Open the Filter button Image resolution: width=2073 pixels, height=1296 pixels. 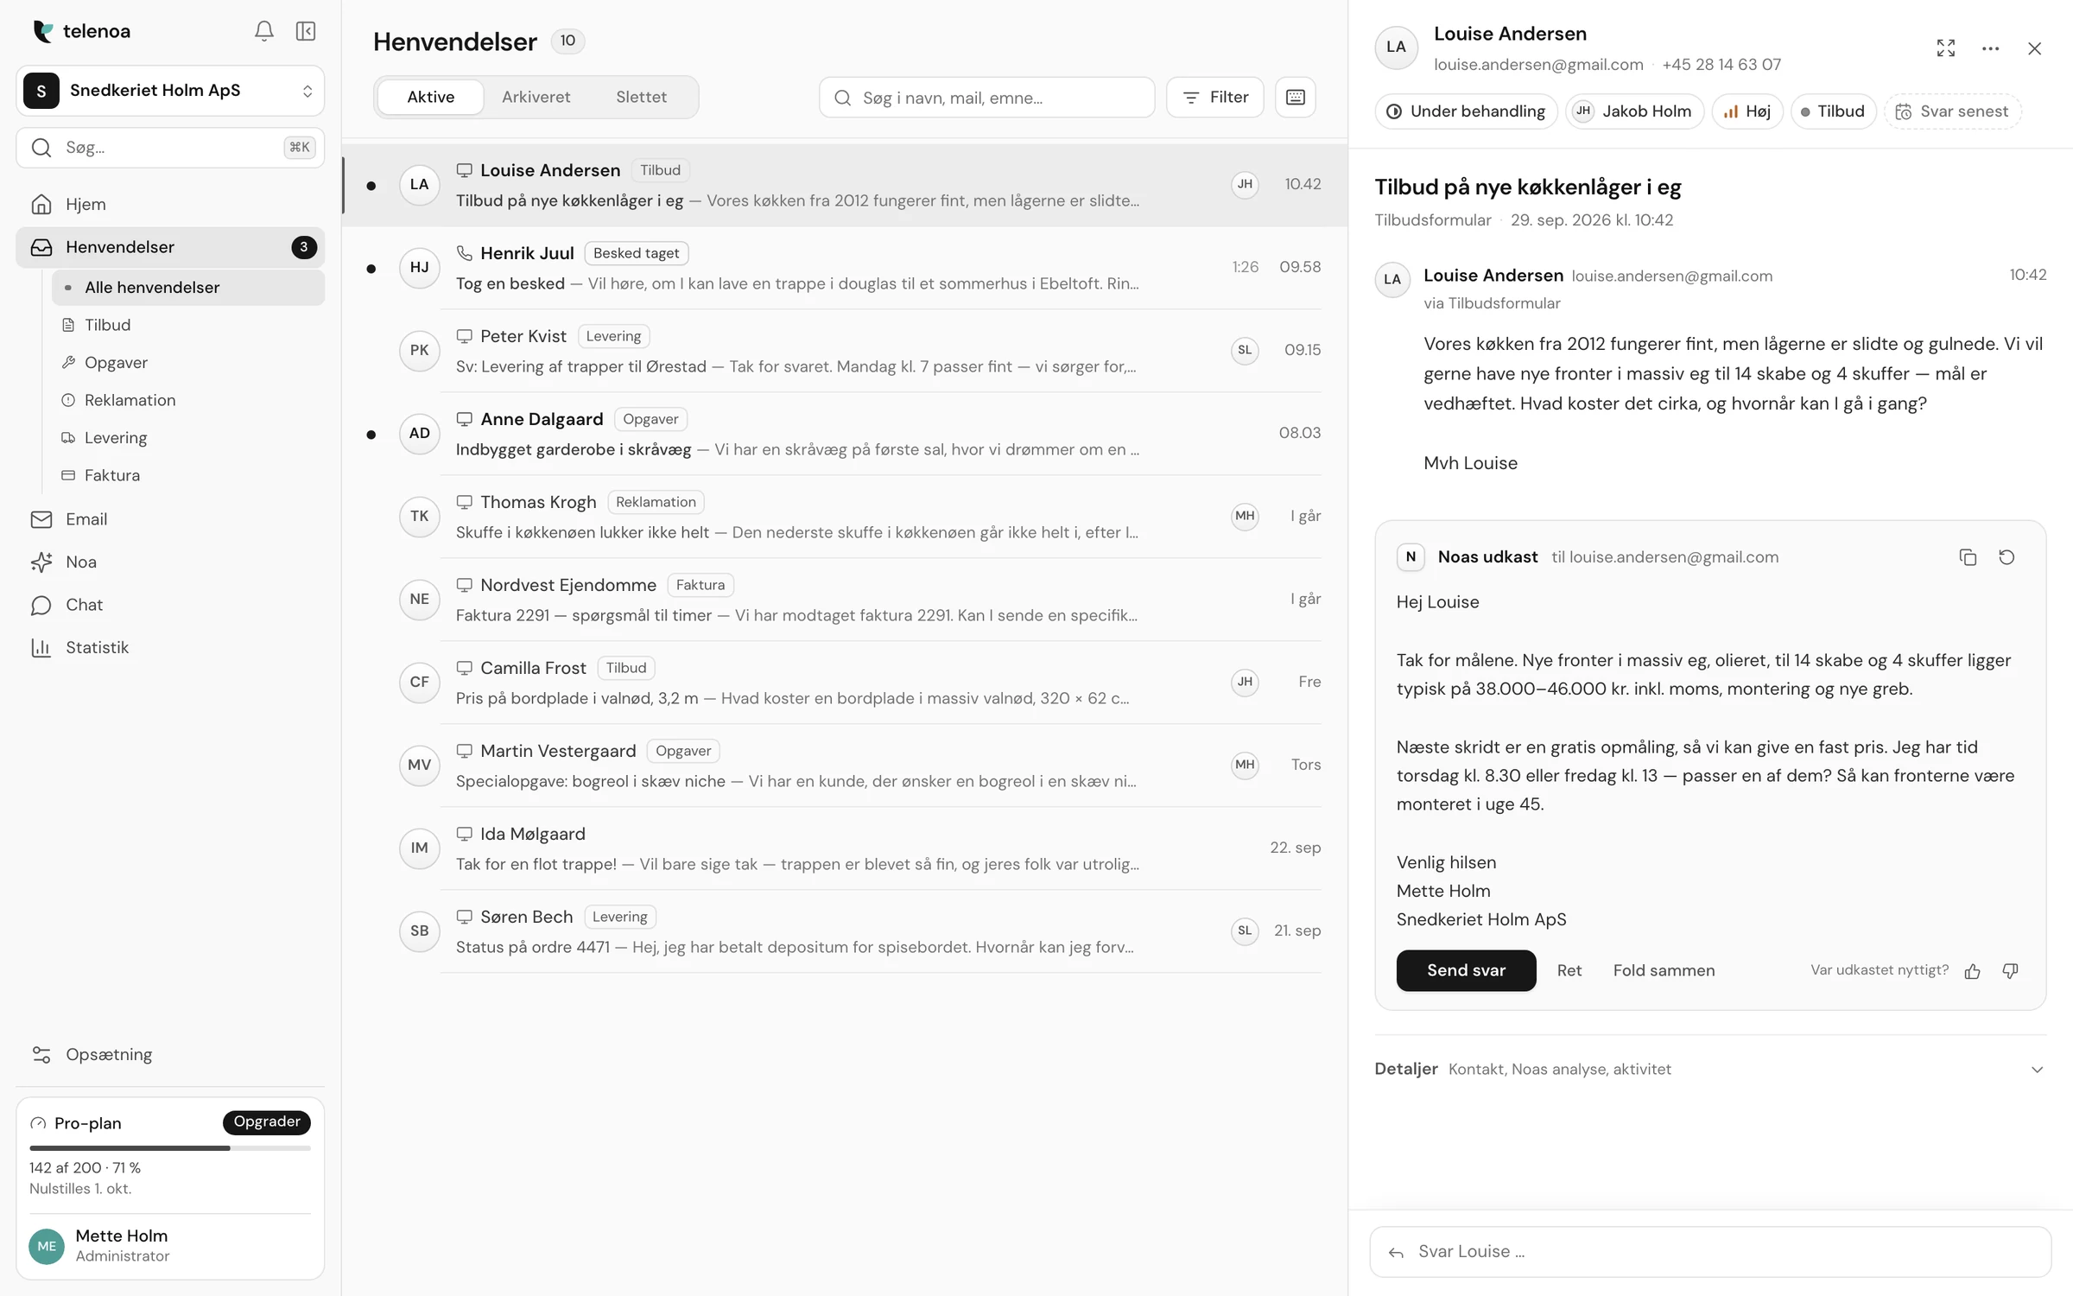click(x=1214, y=97)
